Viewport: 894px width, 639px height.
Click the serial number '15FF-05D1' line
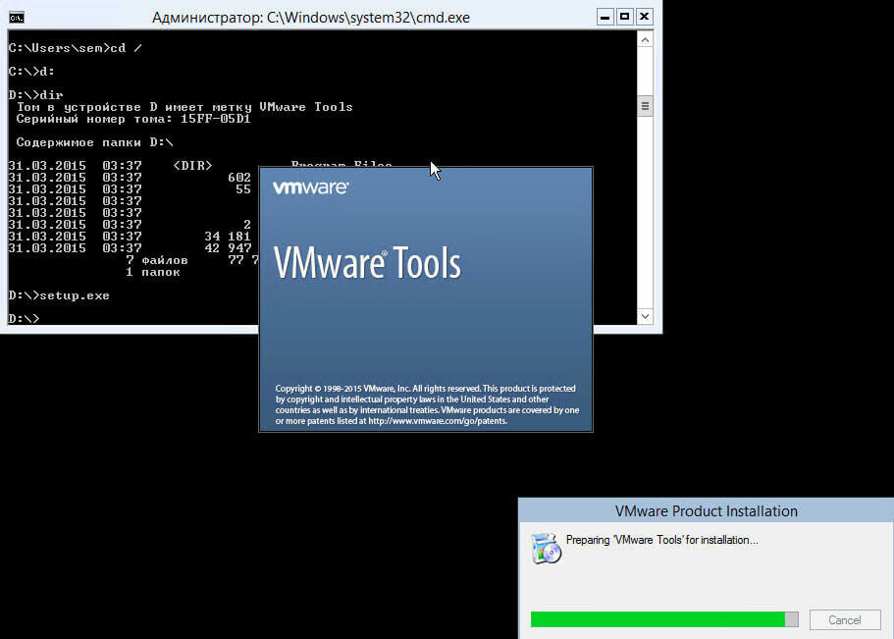pyautogui.click(x=132, y=119)
